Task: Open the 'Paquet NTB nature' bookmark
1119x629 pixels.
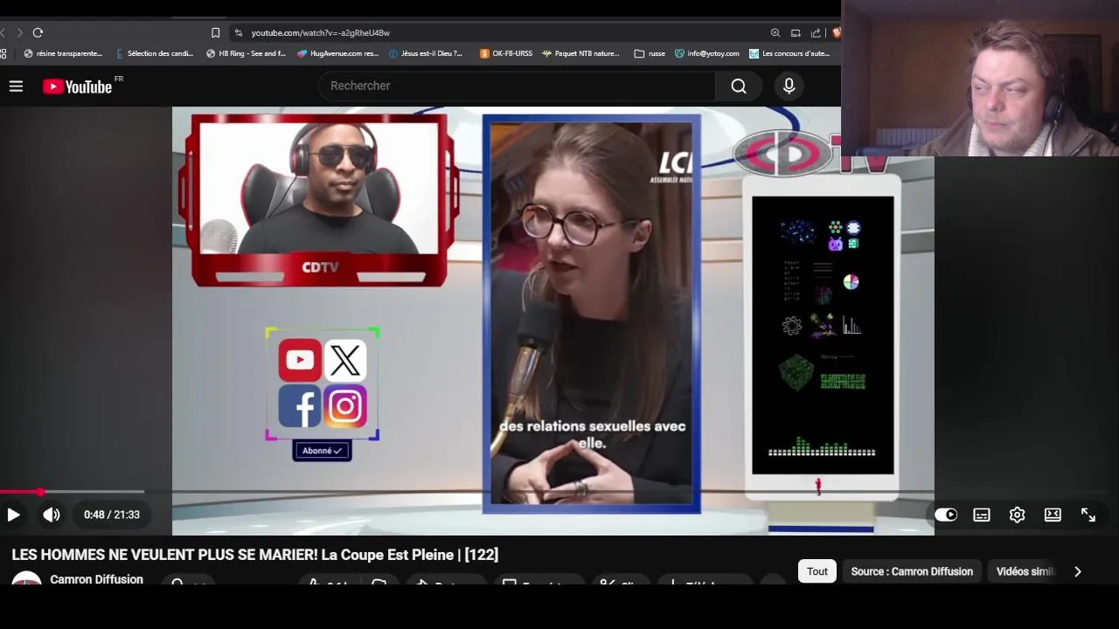Action: (x=580, y=53)
